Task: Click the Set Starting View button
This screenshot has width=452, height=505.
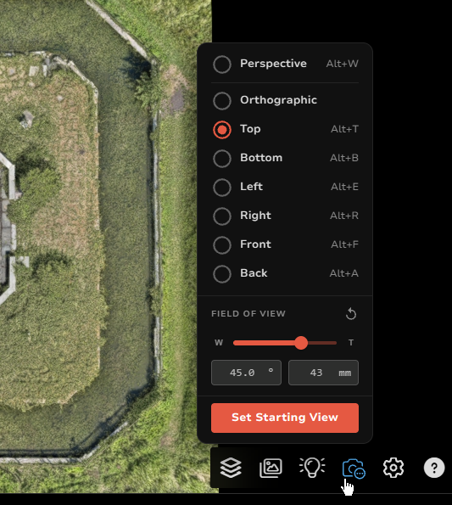Action: point(285,418)
